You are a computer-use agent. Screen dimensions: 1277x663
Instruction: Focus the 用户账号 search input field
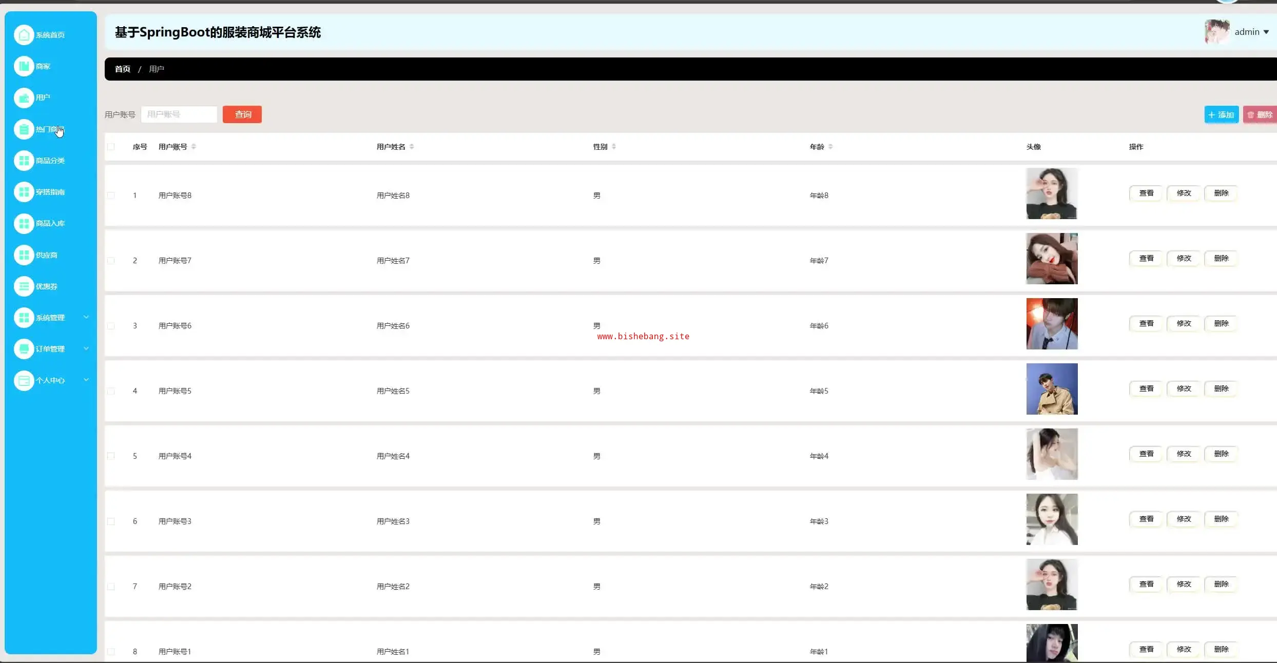179,114
